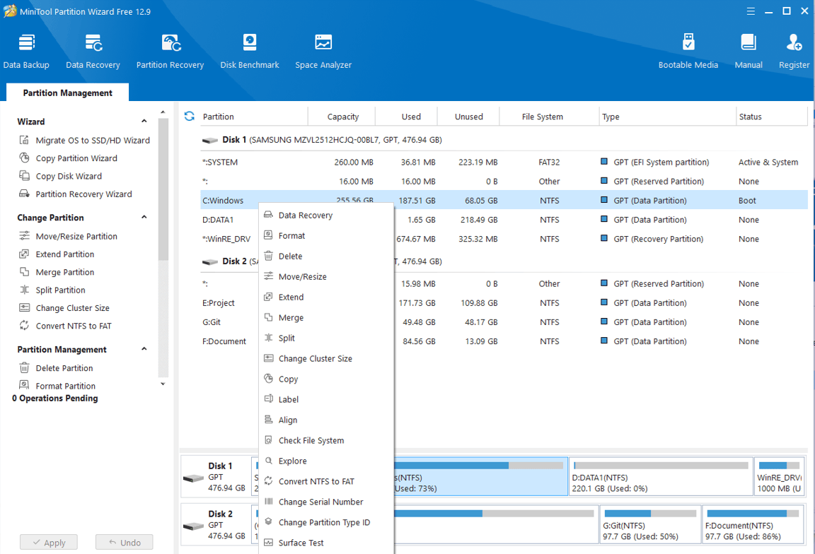815x554 pixels.
Task: Choose Format from the context menu
Action: (x=291, y=236)
